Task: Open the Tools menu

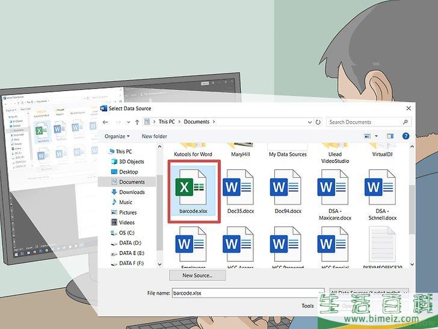Action: coord(307,305)
